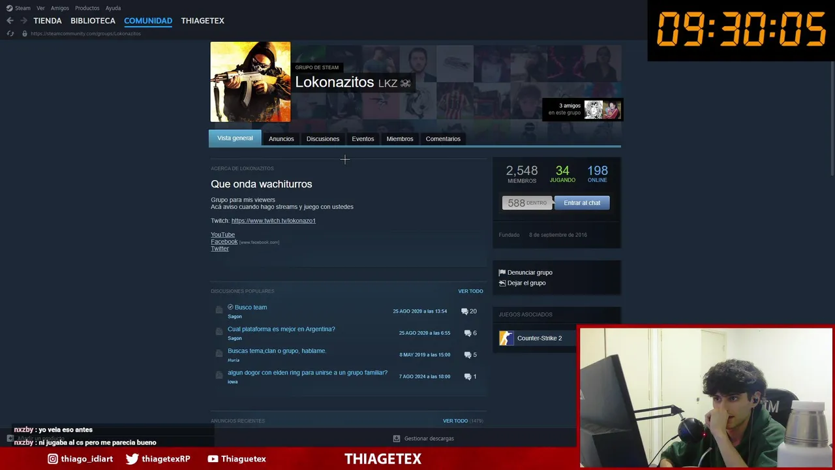This screenshot has height=470, width=835.
Task: Open the twitch.tv/lokonazo1 link
Action: [273, 221]
